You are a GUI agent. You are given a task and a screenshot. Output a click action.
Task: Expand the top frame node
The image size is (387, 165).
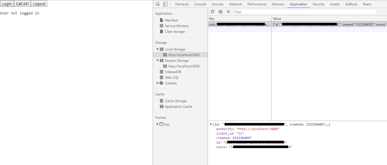click(158, 124)
